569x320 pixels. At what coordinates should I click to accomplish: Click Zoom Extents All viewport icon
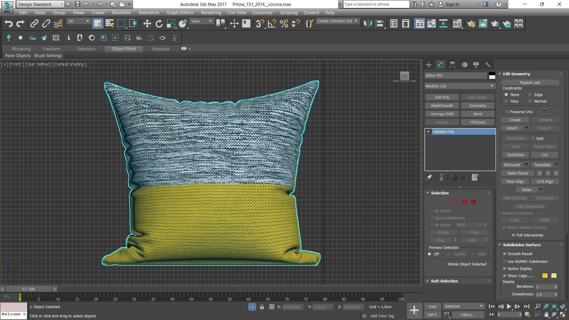(563, 306)
